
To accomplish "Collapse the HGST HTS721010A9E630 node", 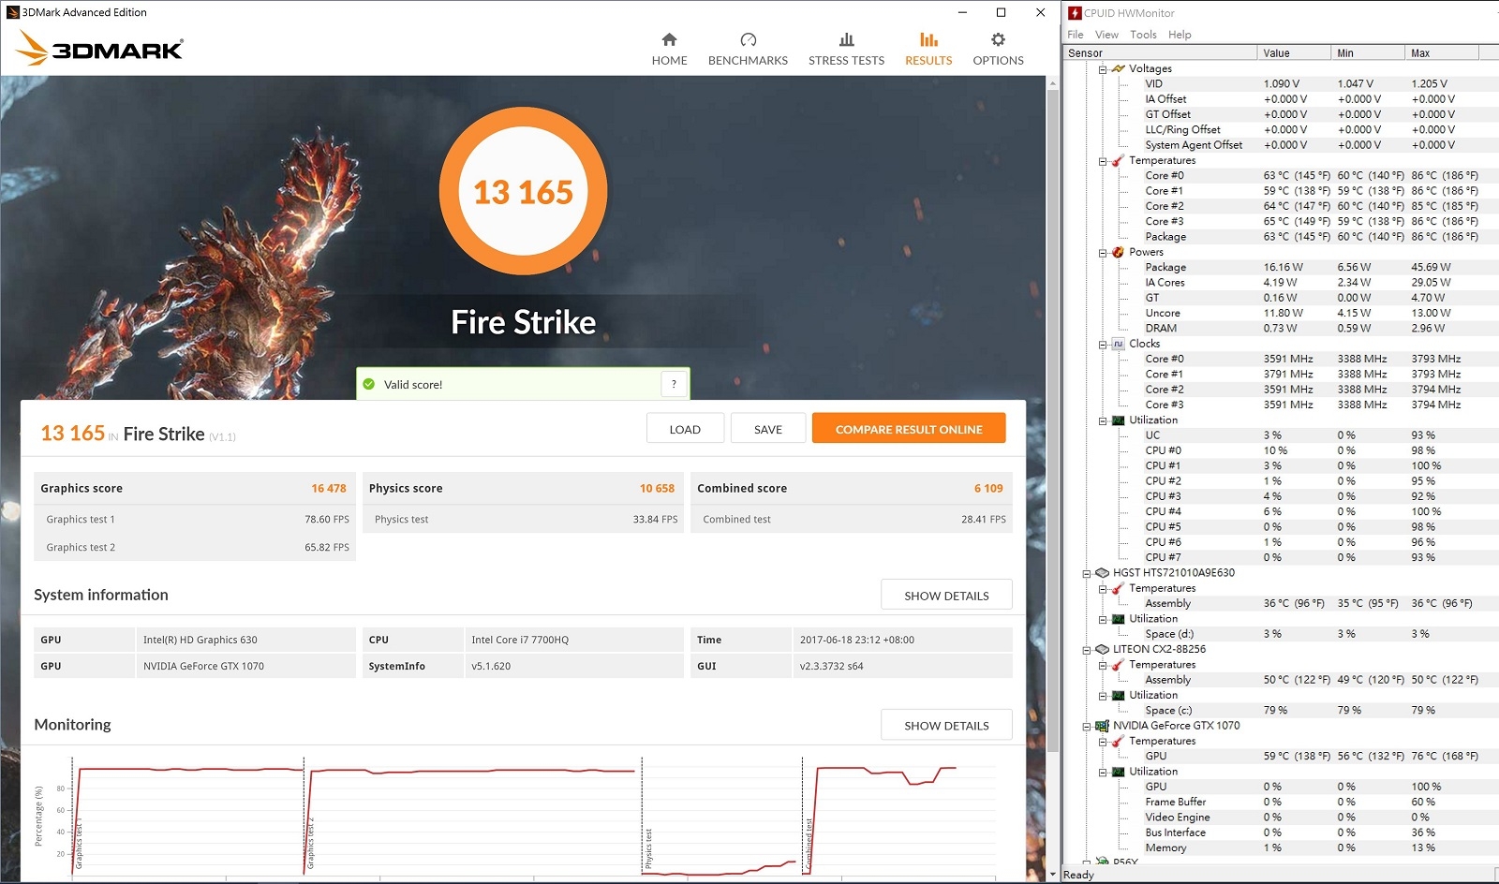I will coord(1087,574).
